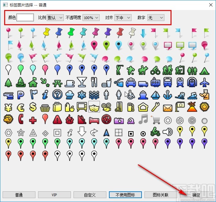Pick the white right-turn arrow icon
This screenshot has height=202, width=216.
click(94, 132)
